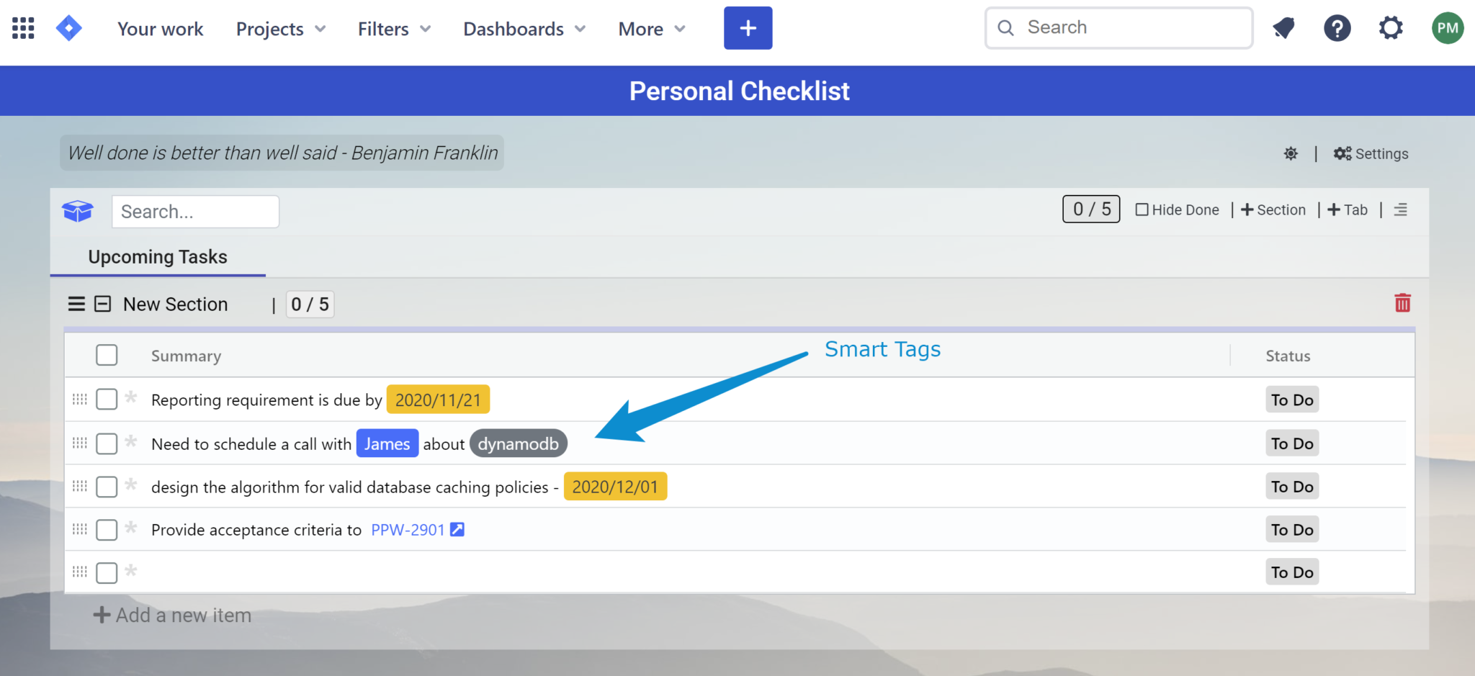Enable the Hide Done checkbox
The height and width of the screenshot is (676, 1475).
pos(1142,209)
